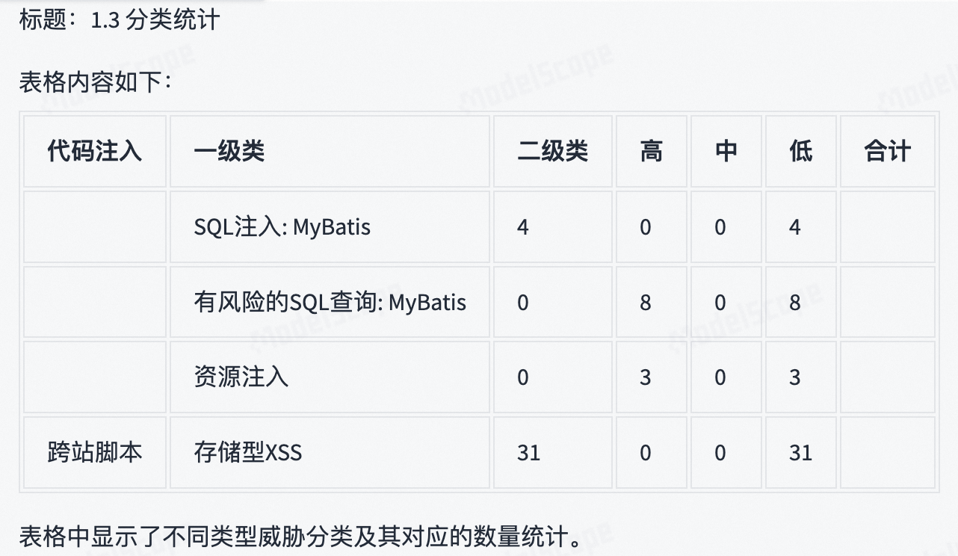Screen dimensions: 958x556
Task: Click the "低" column header
Action: pyautogui.click(x=800, y=152)
